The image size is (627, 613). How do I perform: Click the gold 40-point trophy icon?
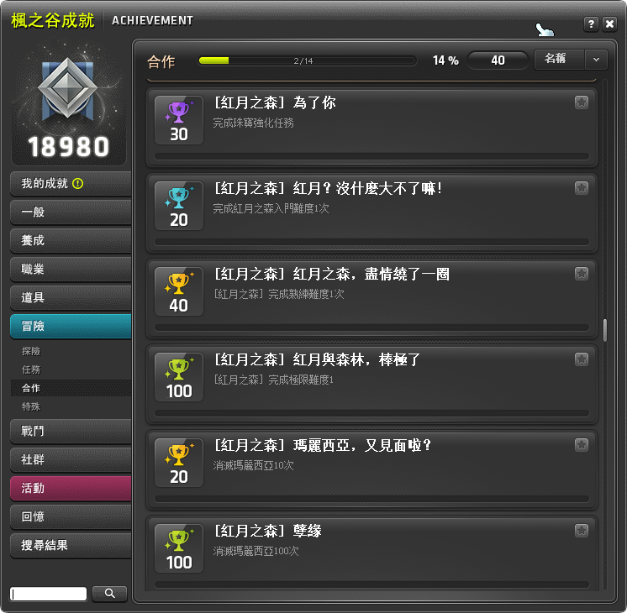pyautogui.click(x=178, y=283)
